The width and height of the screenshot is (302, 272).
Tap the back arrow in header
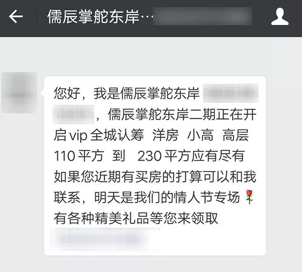(16, 17)
